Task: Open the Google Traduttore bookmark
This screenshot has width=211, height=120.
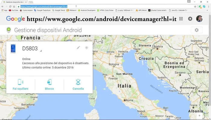Action: pyautogui.click(x=42, y=10)
